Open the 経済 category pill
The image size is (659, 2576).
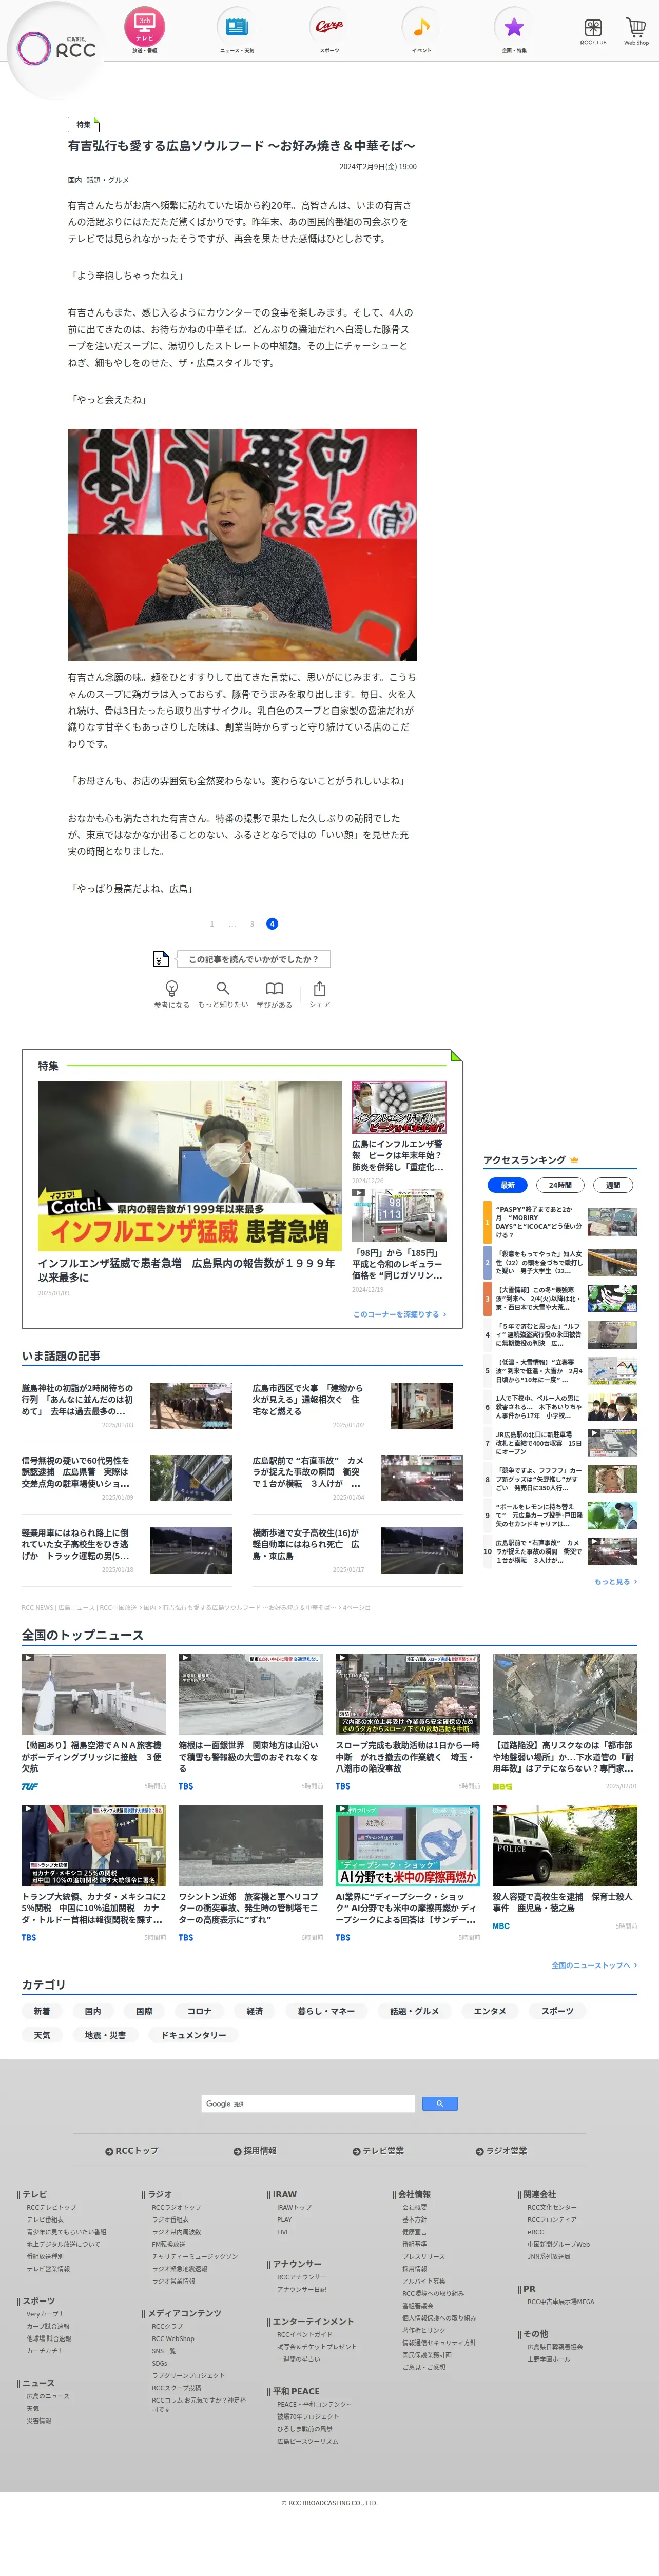click(x=255, y=2011)
